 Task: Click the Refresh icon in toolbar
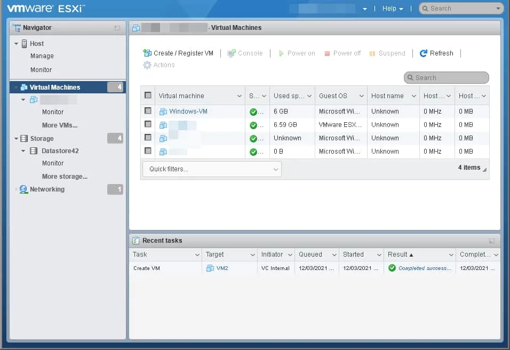424,53
